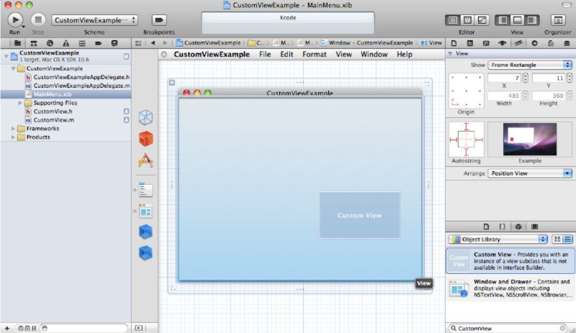Select Custom View in the Object Library

point(510,259)
